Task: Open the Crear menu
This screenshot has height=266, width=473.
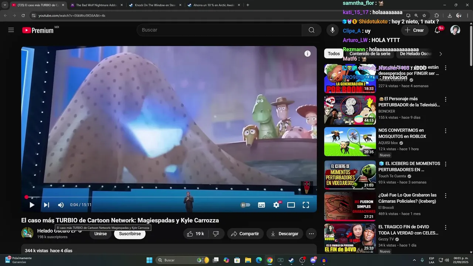Action: (x=414, y=30)
